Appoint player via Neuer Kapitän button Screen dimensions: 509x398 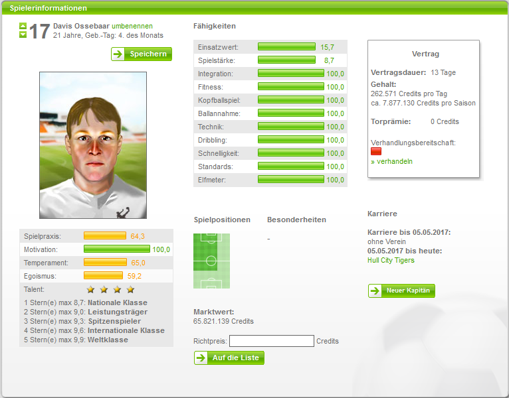coord(401,291)
